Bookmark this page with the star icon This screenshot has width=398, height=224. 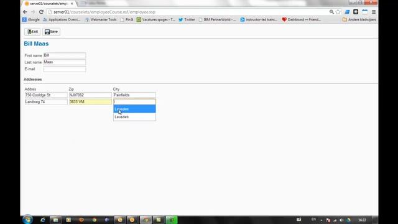[338, 12]
